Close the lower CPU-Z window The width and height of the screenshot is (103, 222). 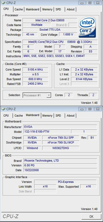[98, 109]
